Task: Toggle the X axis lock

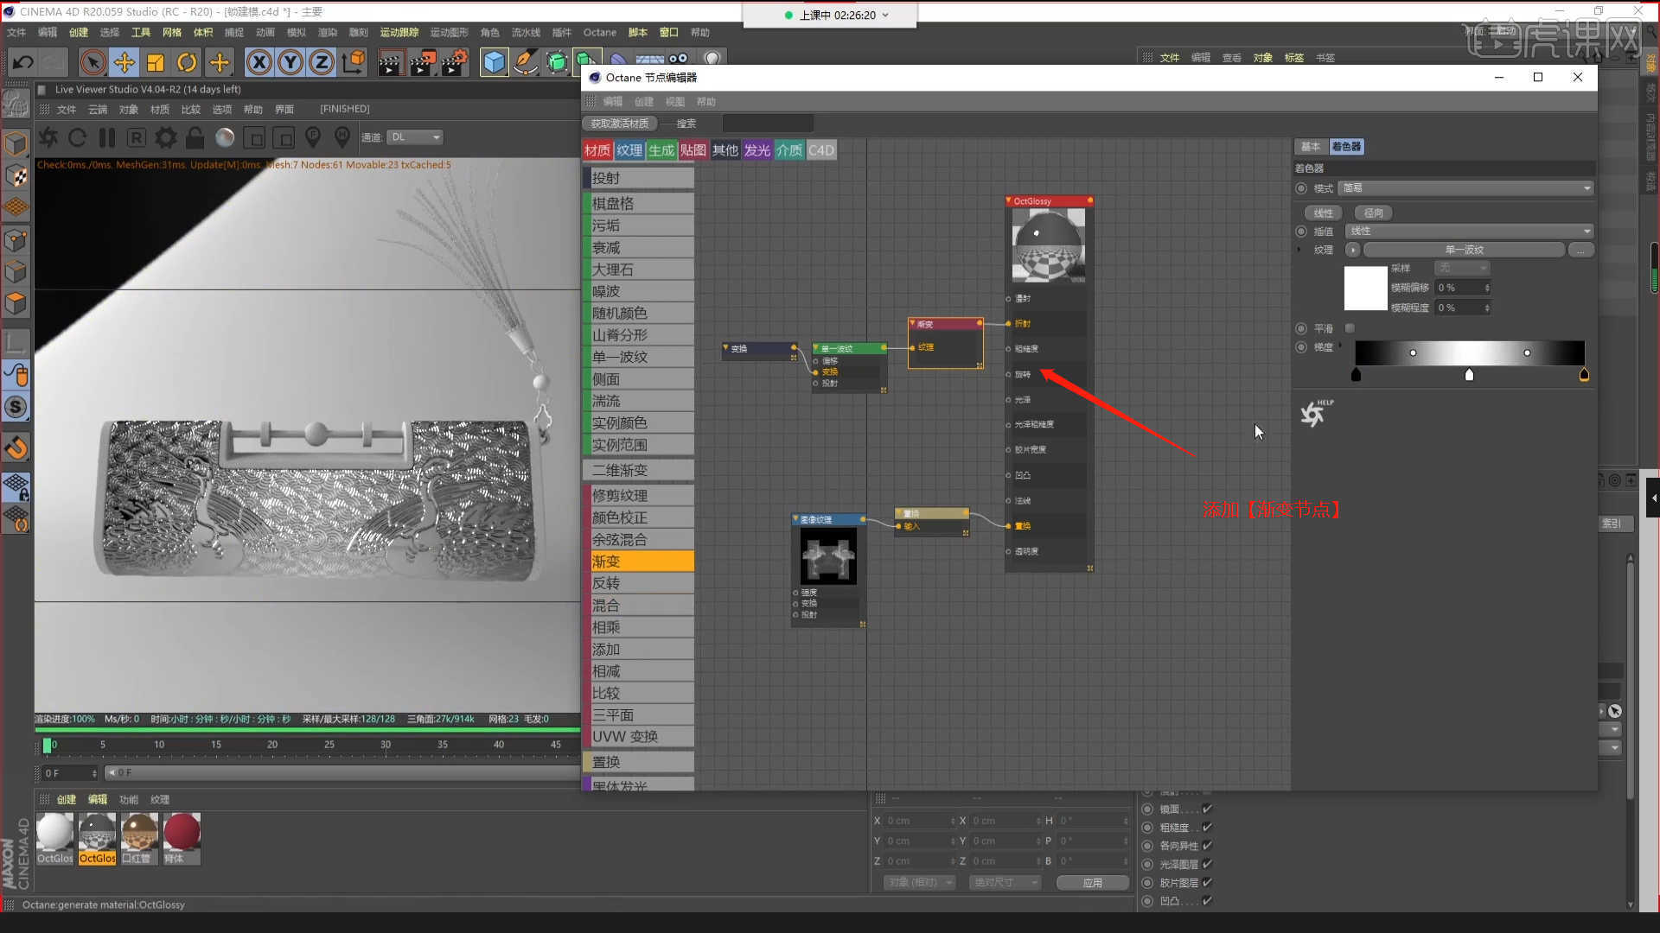Action: coord(259,62)
